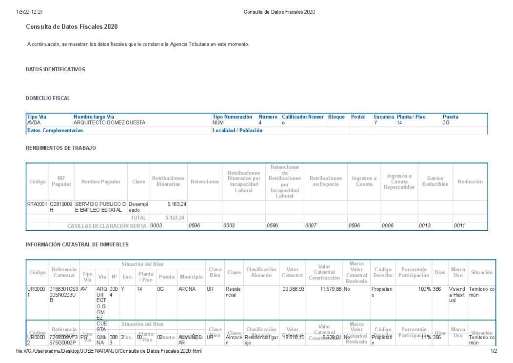This screenshot has width=513, height=363.
Task: Select the catastral value 29.988,93
Action: (293, 289)
